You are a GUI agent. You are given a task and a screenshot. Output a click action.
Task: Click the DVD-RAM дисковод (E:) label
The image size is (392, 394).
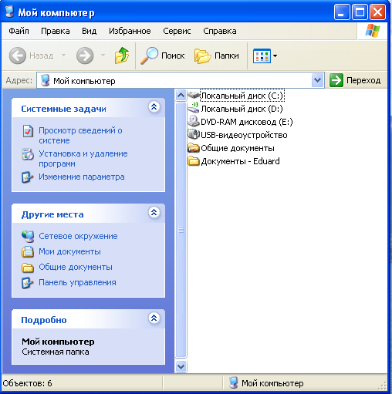coord(247,122)
